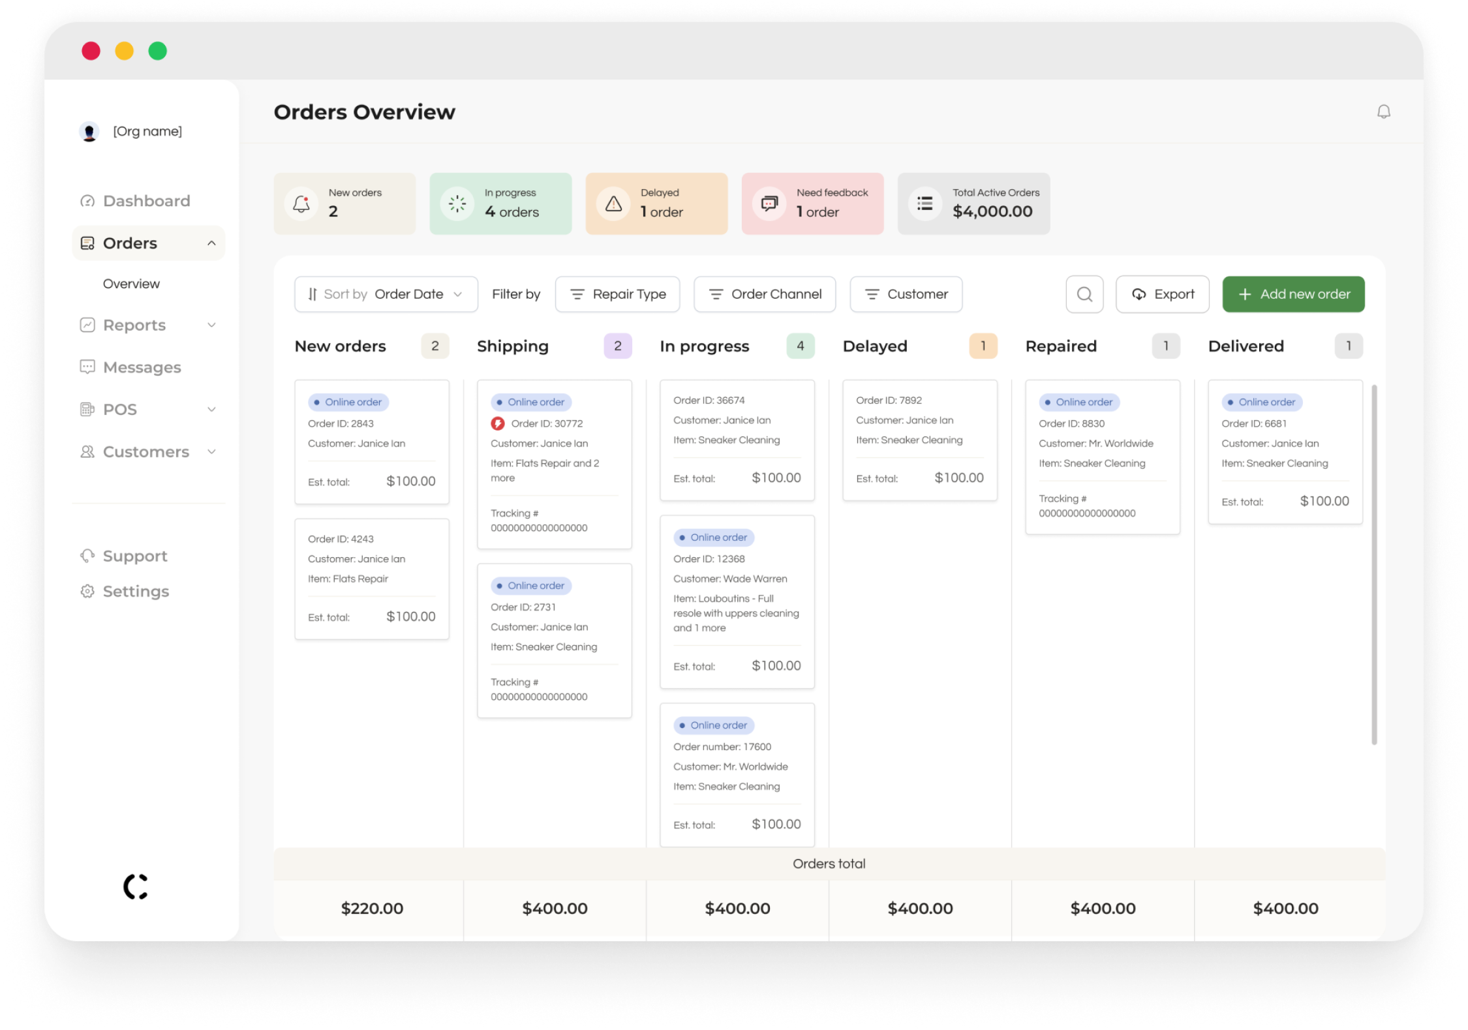Click the In progress spinner icon
This screenshot has height=1030, width=1468.
click(457, 204)
